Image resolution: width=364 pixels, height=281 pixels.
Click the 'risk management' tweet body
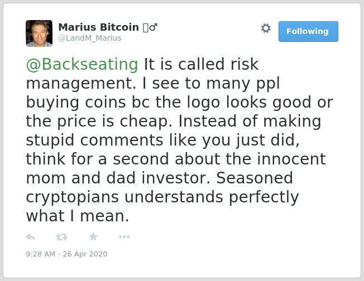pos(179,140)
